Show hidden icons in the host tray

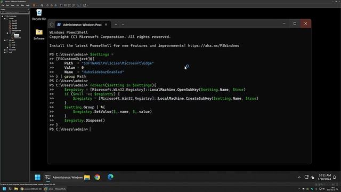[x=299, y=189]
